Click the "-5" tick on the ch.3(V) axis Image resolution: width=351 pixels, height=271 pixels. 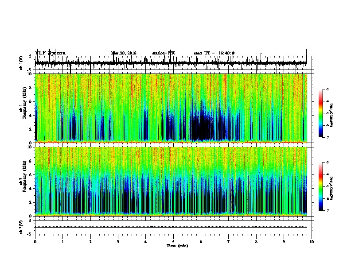pos(30,234)
